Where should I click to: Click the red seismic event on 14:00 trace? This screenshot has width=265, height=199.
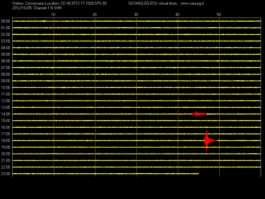point(198,114)
